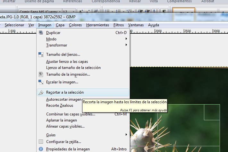Screen dimensions: 228x152
Task: Click the Word multilevel list icon
Action: pyautogui.click(x=129, y=11)
